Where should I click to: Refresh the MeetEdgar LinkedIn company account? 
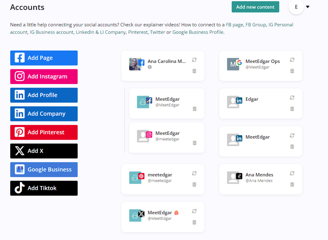[x=292, y=135]
